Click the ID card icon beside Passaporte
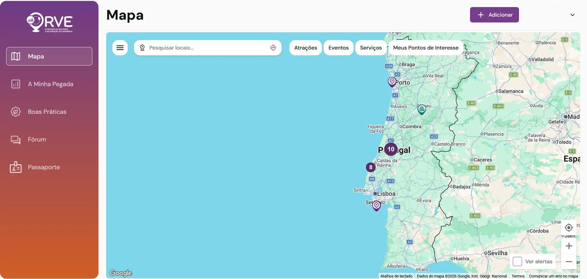 [16, 167]
